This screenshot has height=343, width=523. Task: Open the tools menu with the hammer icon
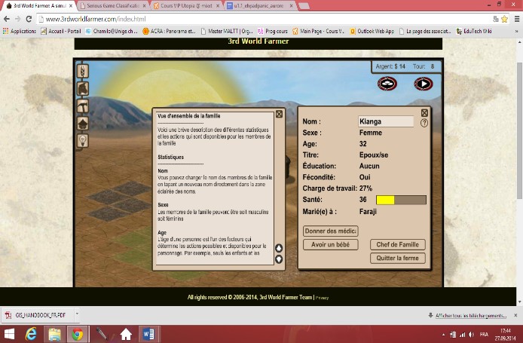point(83,106)
